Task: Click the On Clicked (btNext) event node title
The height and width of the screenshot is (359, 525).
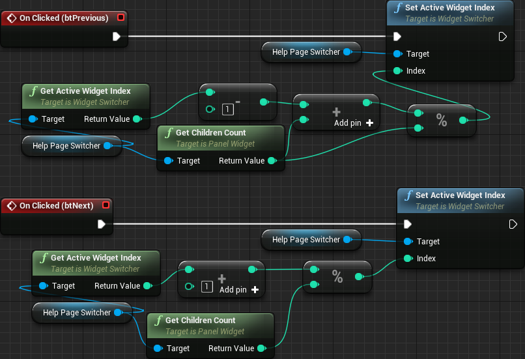Action: click(56, 206)
